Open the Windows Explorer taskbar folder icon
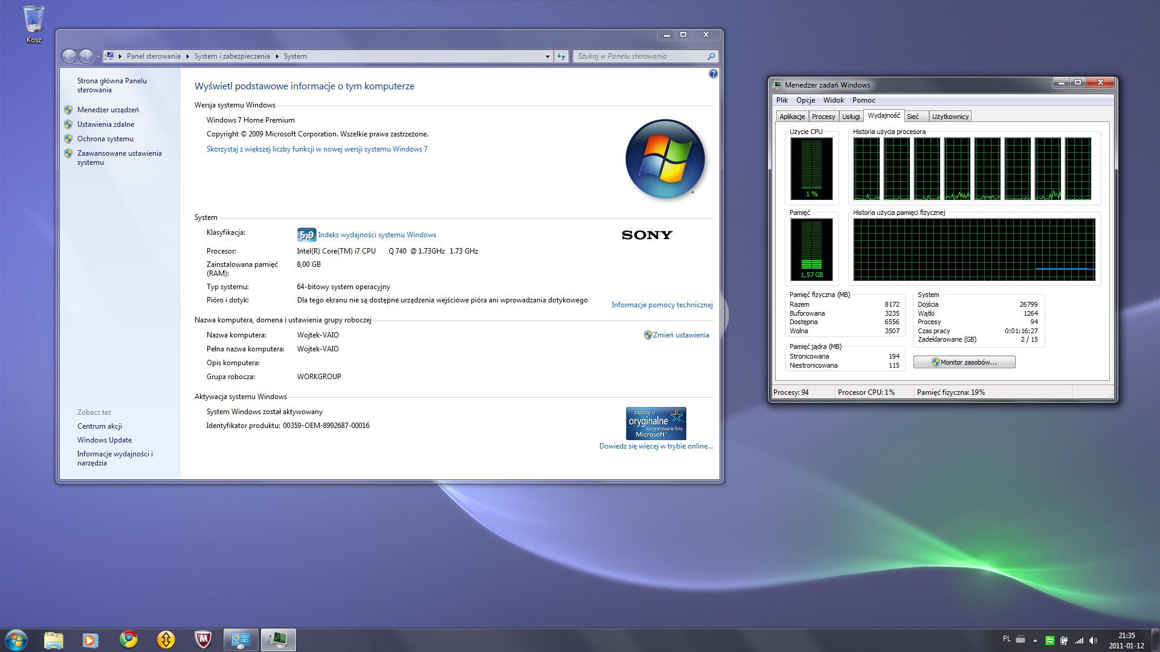1160x652 pixels. tap(54, 639)
